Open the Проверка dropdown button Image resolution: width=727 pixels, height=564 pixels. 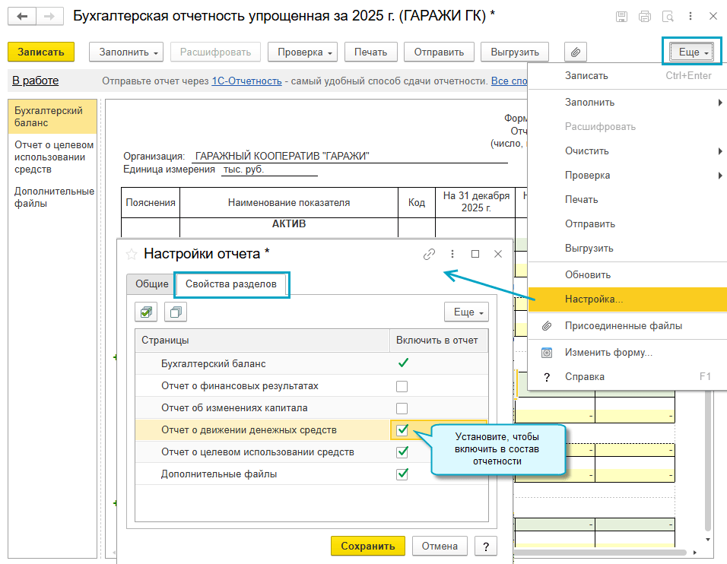[303, 52]
